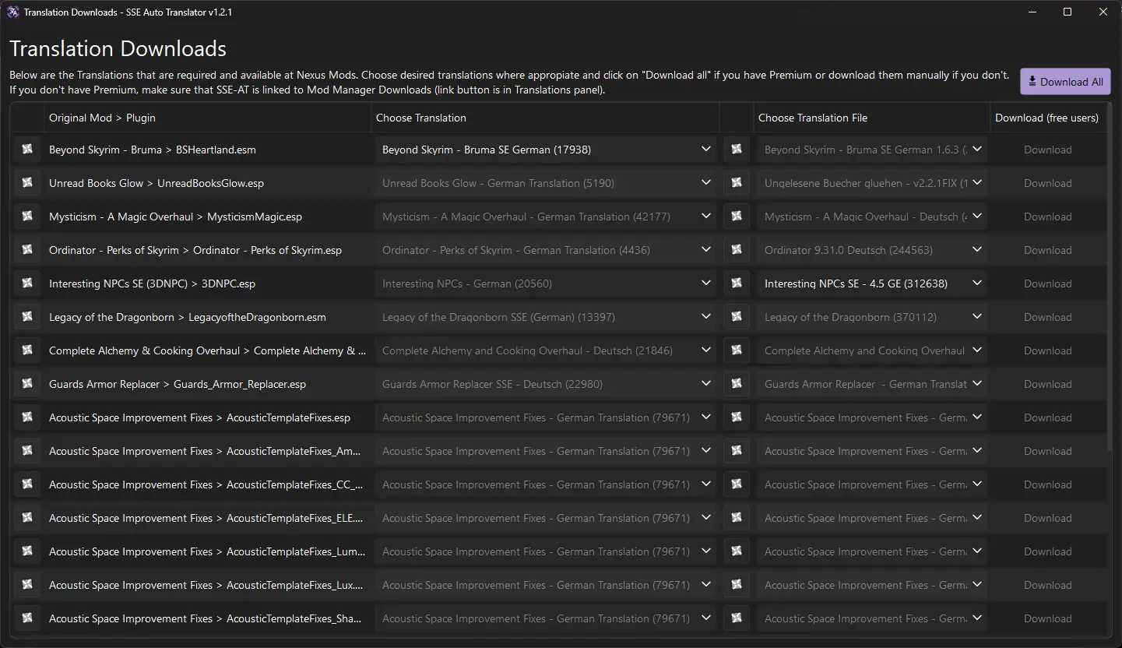Open Nexus icon for Legacy of the Dragonborn mod row
This screenshot has height=648, width=1122.
(x=27, y=317)
